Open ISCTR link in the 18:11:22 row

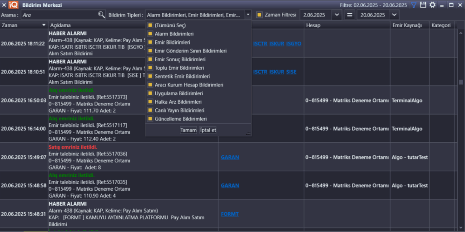(x=260, y=43)
